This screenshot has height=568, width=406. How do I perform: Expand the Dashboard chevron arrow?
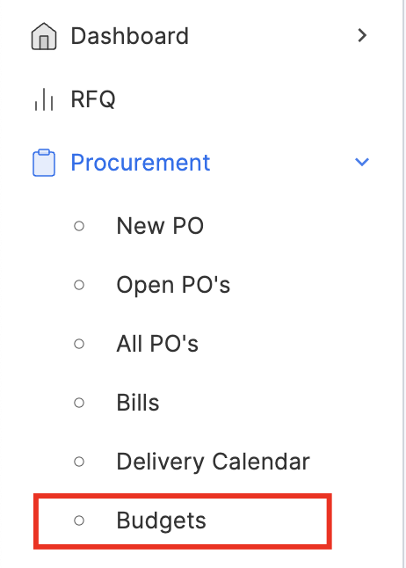coord(362,35)
